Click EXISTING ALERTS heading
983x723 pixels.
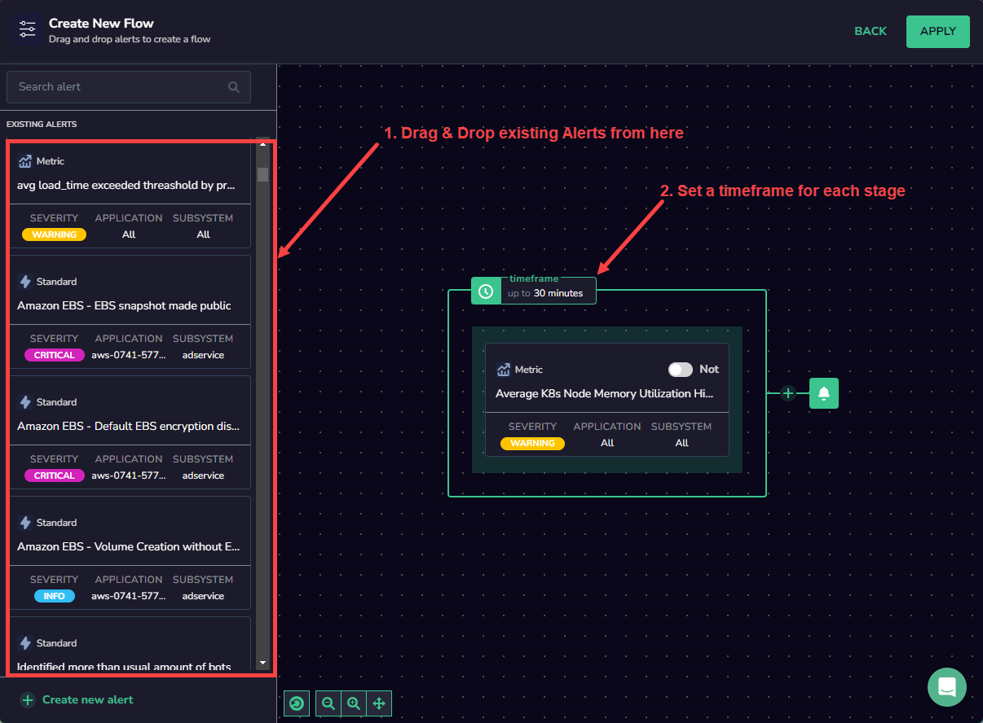[42, 125]
